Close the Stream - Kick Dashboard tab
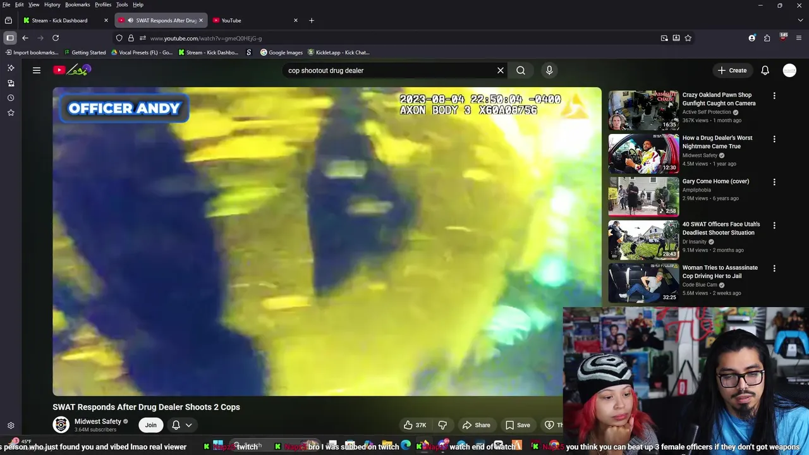The image size is (809, 455). [x=106, y=20]
